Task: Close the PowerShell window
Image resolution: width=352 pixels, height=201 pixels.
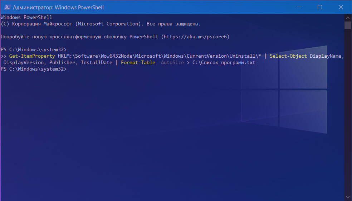Action: click(341, 7)
